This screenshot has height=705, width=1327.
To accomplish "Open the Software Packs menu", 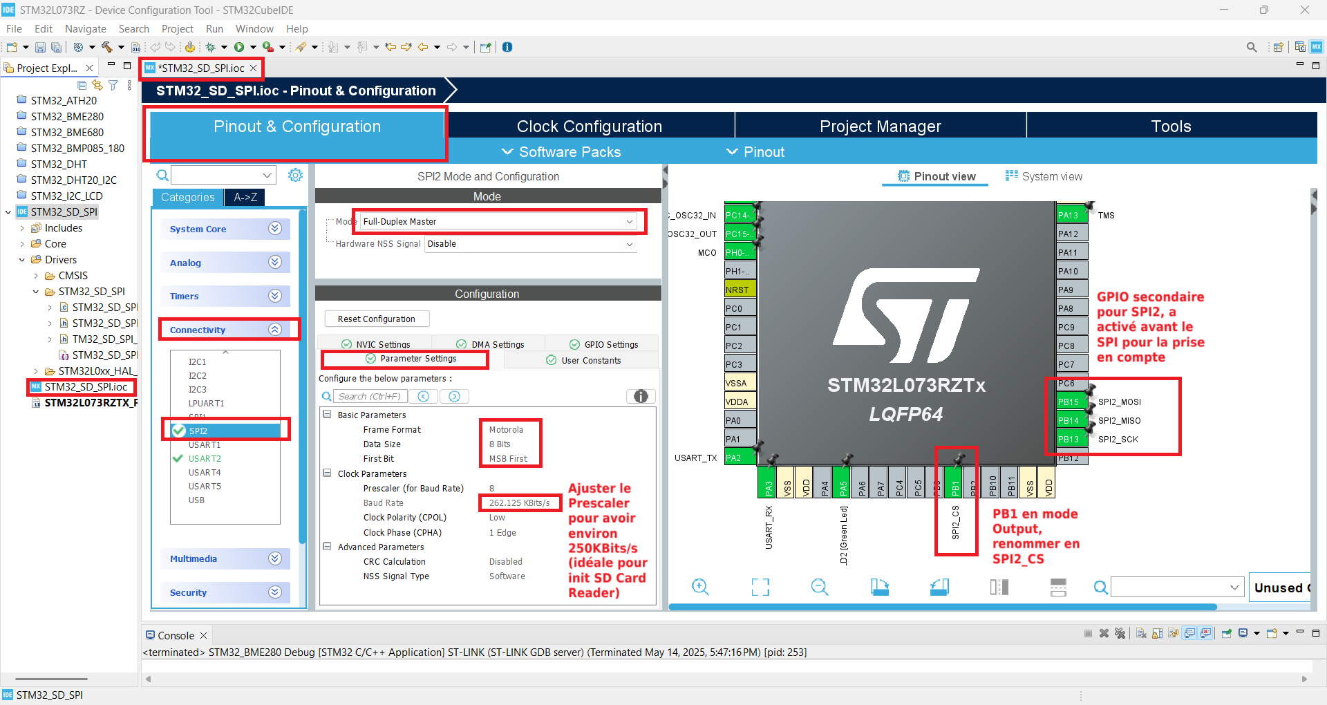I will [x=561, y=152].
